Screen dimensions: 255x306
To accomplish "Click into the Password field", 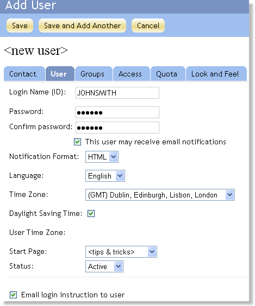I will coord(117,112).
